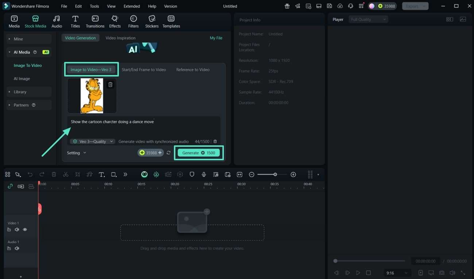Image resolution: width=474 pixels, height=279 pixels.
Task: Delete the uploaded Garfield image
Action: (x=110, y=85)
